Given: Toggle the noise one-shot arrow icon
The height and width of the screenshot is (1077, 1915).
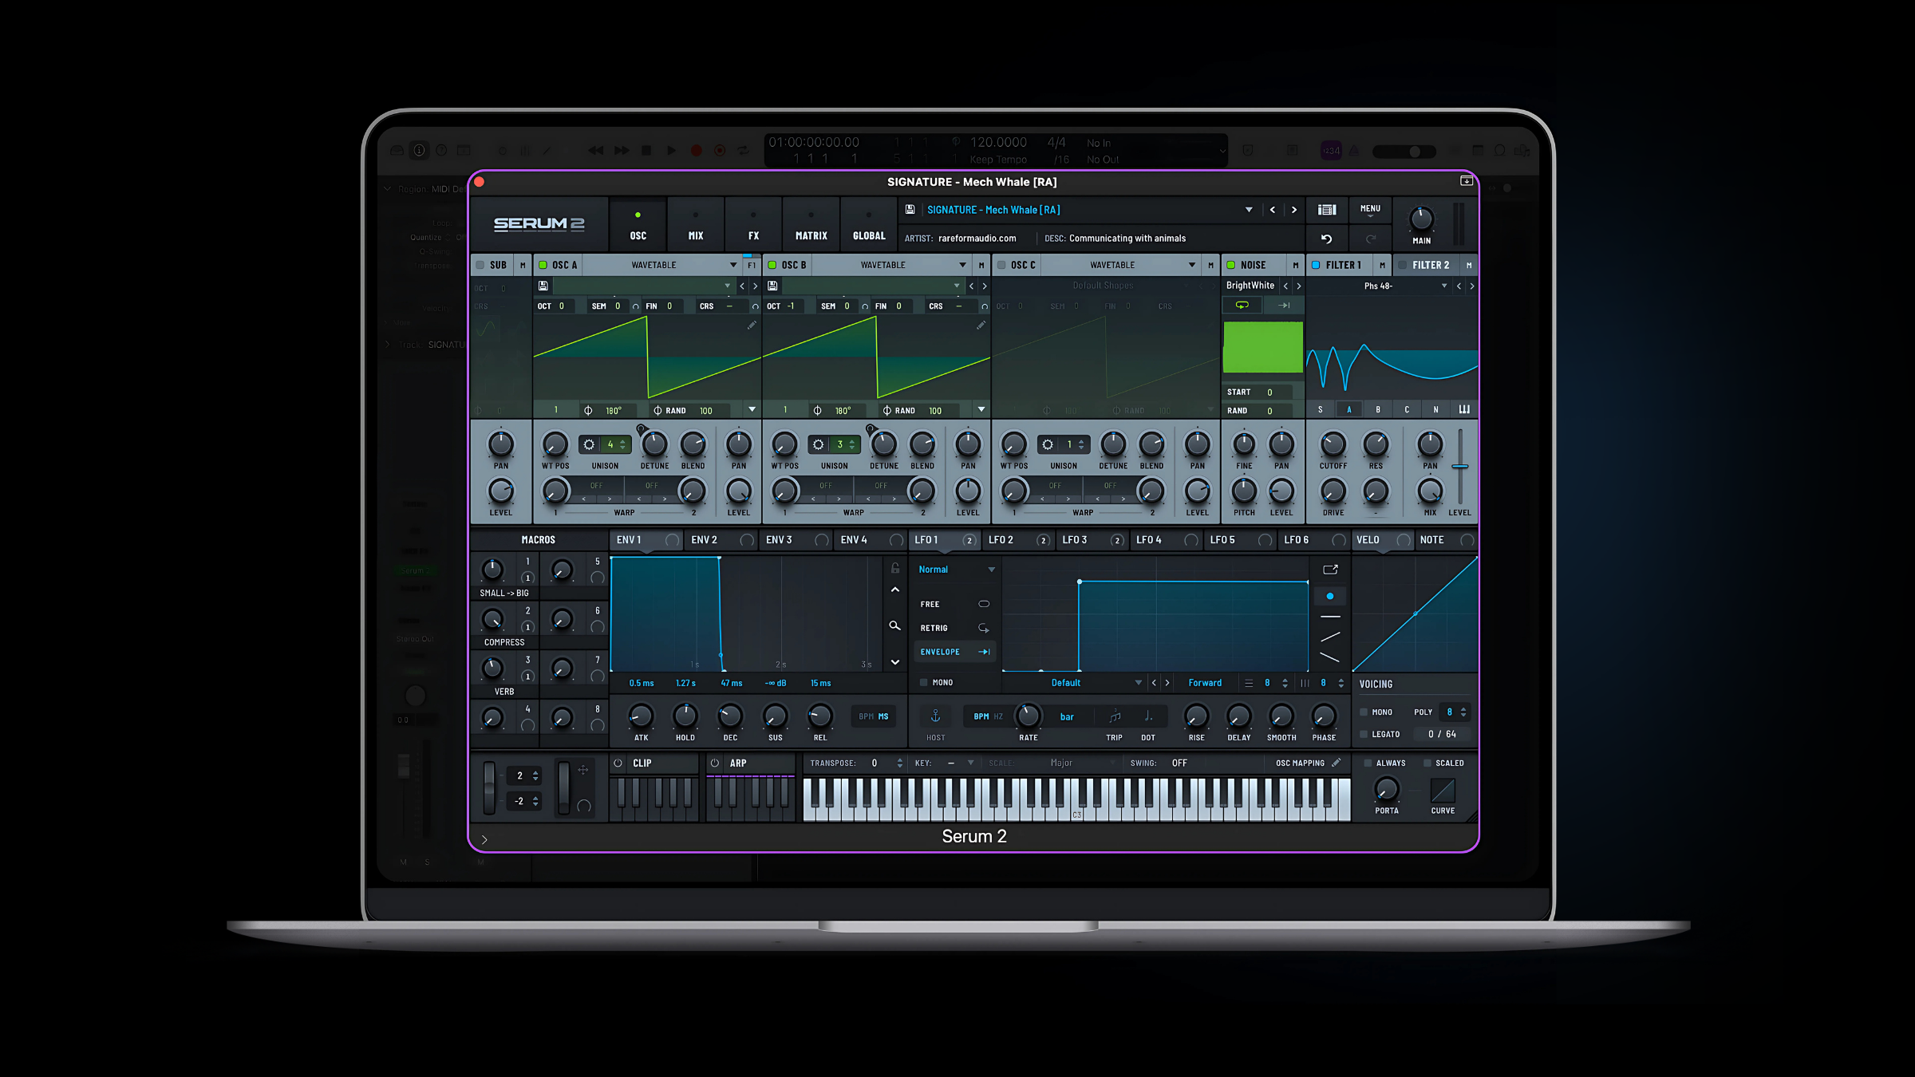Looking at the screenshot, I should coord(1284,306).
